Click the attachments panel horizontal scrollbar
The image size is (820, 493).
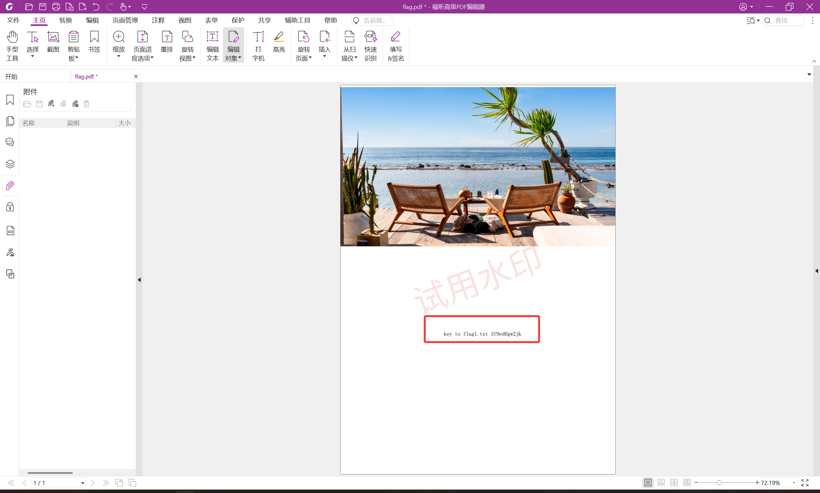pos(50,472)
